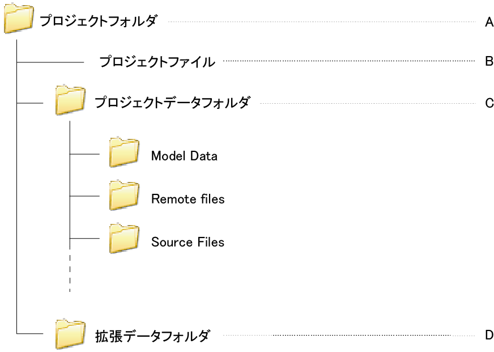Viewport: 494px width, 352px height.
Task: Click the Remote files folder icon
Action: [123, 196]
